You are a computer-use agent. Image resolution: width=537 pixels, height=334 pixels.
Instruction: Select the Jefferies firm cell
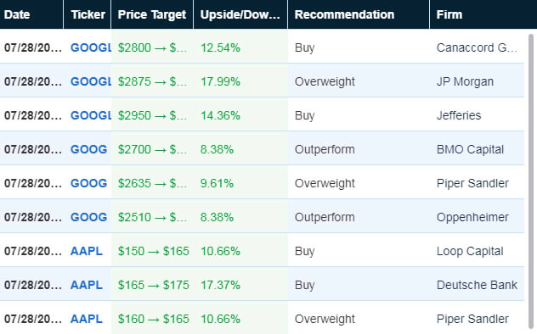[459, 115]
